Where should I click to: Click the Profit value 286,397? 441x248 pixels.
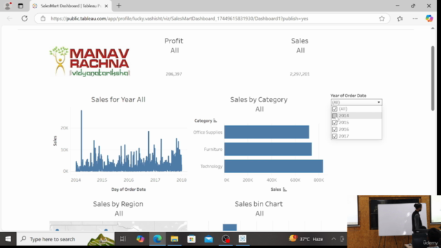coord(174,74)
